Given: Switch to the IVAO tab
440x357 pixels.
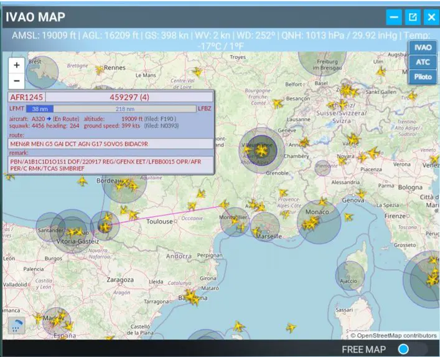Looking at the screenshot, I should coord(423,47).
